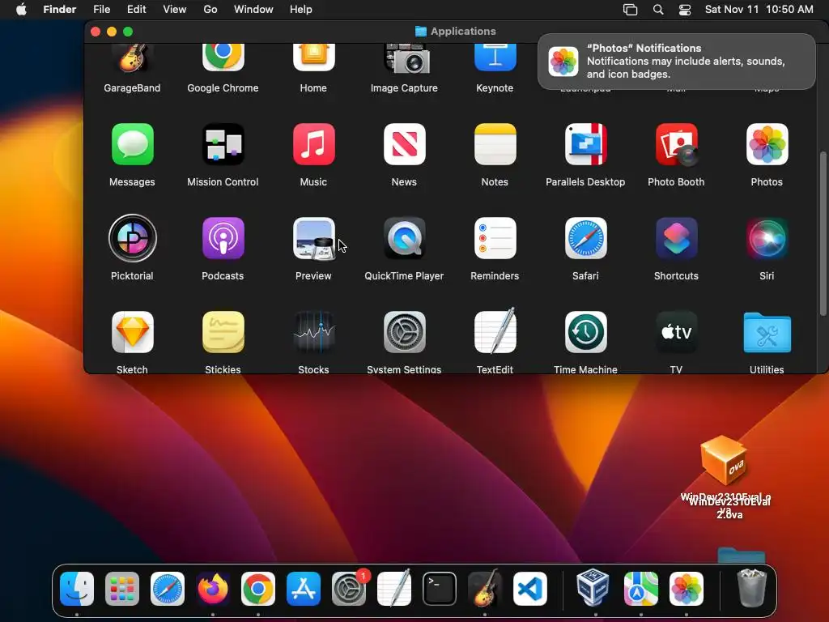This screenshot has width=829, height=622.
Task: Select Parallels Desktop in Applications
Action: 585,144
